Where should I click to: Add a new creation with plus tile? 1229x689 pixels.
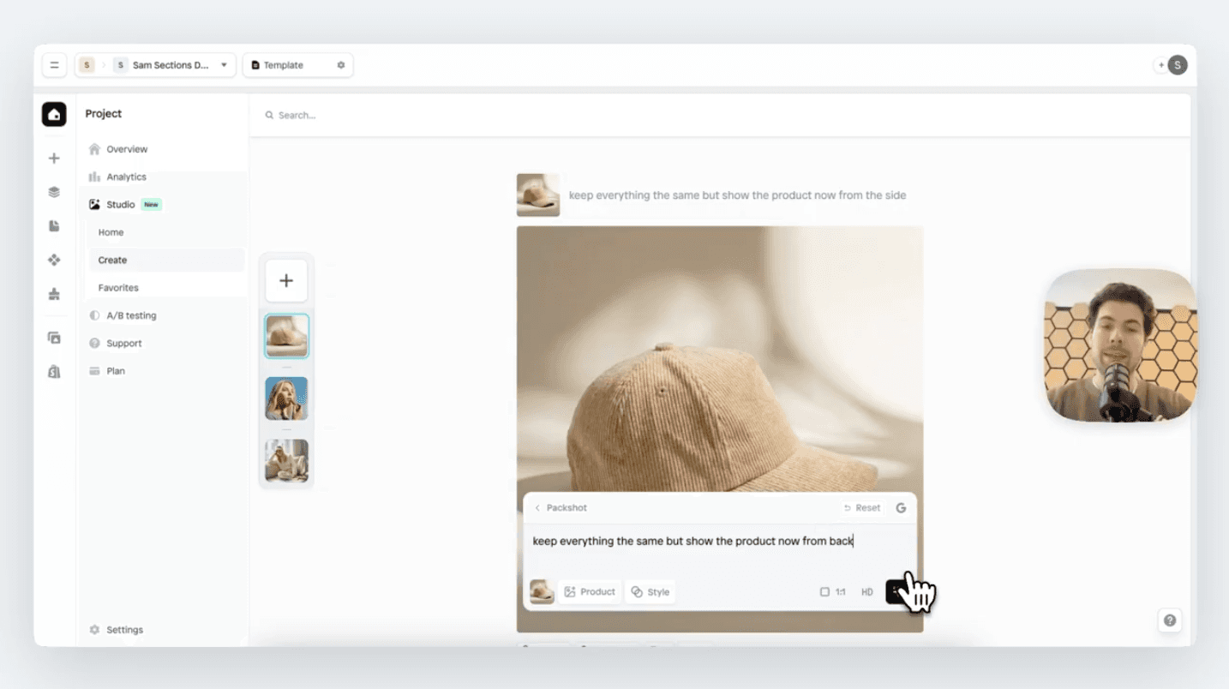coord(286,281)
